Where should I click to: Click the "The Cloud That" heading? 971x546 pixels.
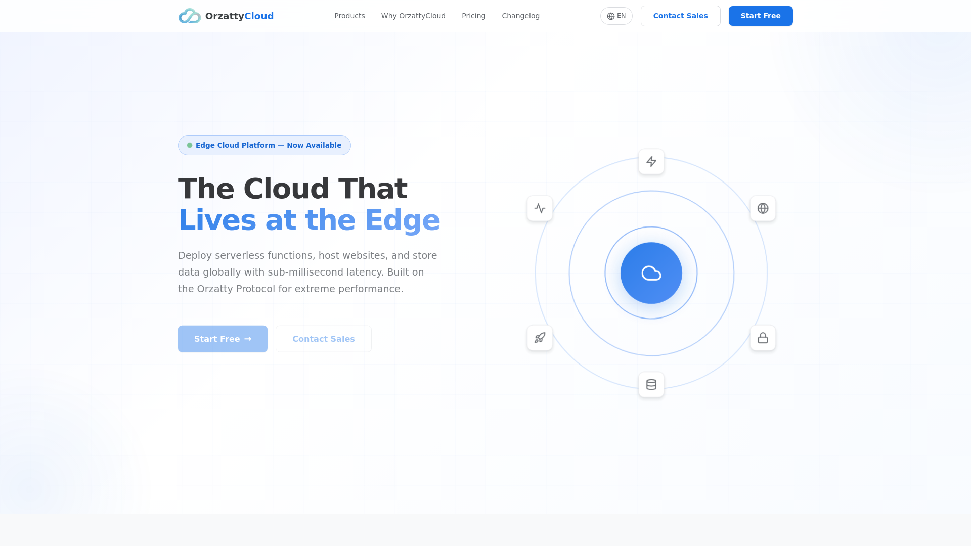click(x=292, y=189)
